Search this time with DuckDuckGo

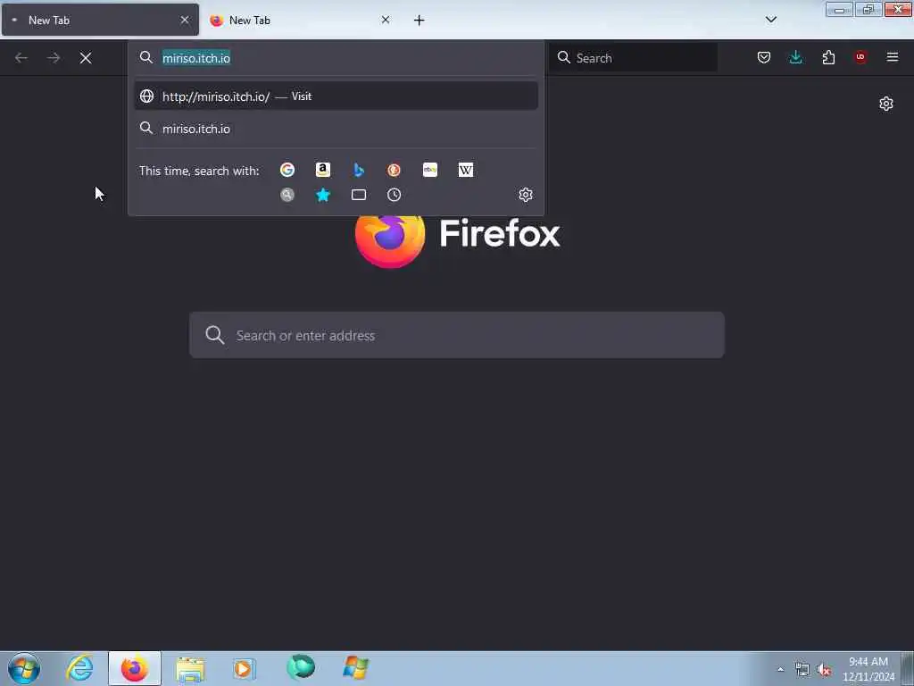394,170
